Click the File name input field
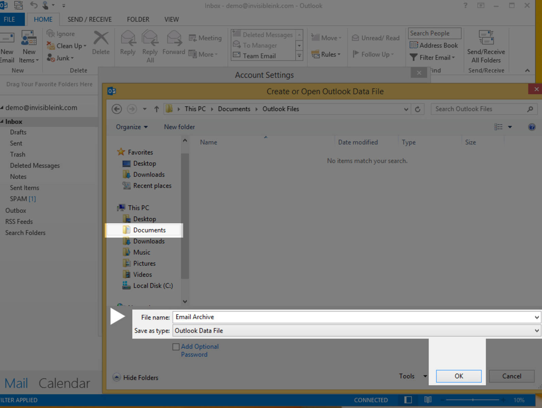542x408 pixels. click(x=356, y=317)
